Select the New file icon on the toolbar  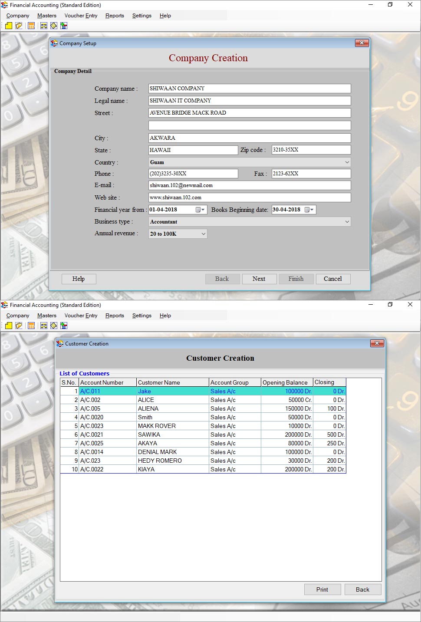(9, 26)
